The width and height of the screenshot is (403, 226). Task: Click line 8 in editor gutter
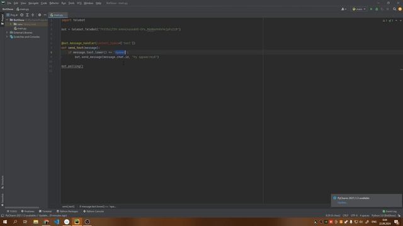pos(52,52)
